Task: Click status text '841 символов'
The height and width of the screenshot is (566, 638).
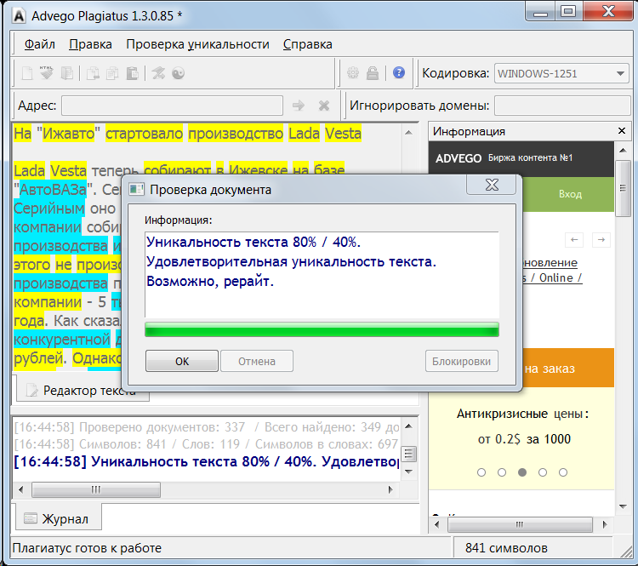Action: (x=506, y=548)
